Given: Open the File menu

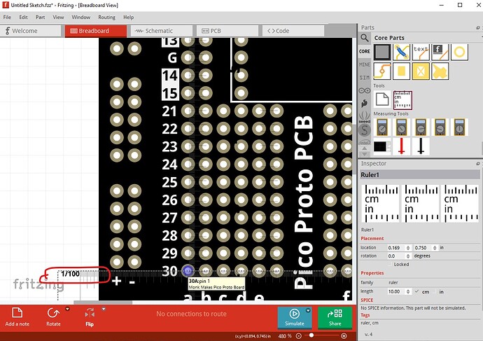Looking at the screenshot, I should coord(7,18).
